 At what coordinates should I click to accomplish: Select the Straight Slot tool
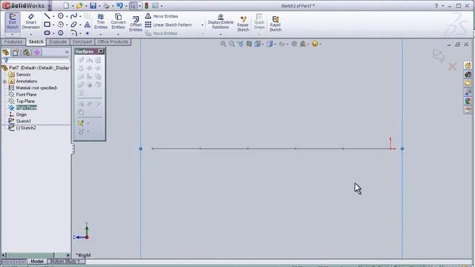click(x=47, y=33)
